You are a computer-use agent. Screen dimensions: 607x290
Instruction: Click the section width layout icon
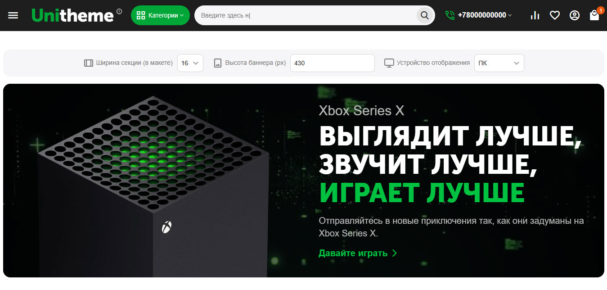89,63
